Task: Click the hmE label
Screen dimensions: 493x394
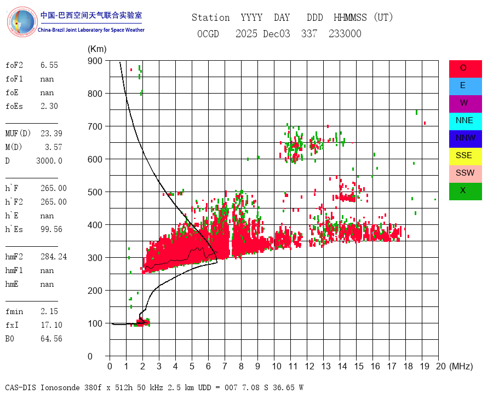Action: (12, 284)
